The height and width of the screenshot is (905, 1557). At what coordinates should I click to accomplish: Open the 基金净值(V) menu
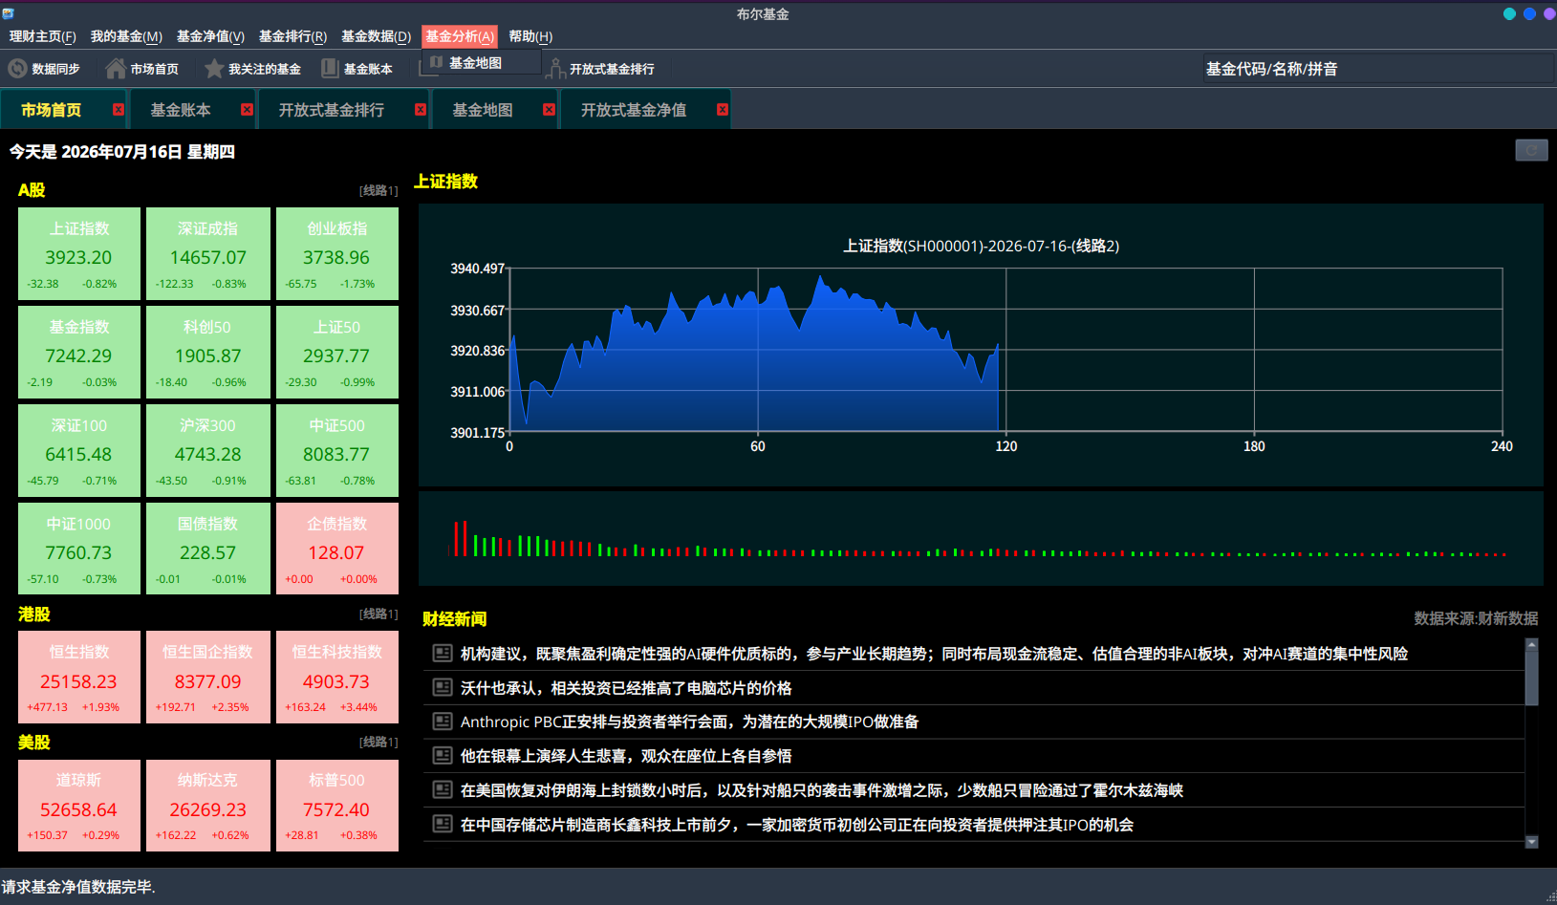click(210, 36)
